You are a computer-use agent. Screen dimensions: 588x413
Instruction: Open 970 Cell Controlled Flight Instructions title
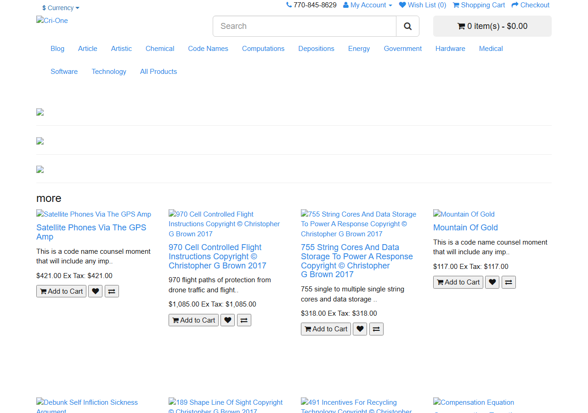click(217, 257)
